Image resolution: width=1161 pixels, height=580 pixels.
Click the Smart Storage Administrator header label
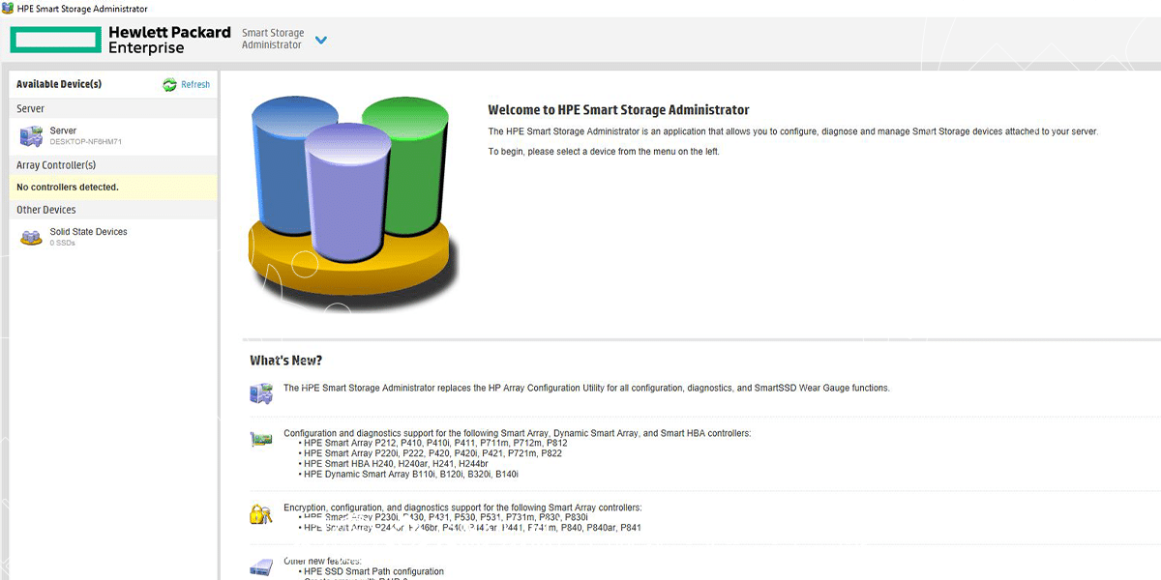(272, 39)
